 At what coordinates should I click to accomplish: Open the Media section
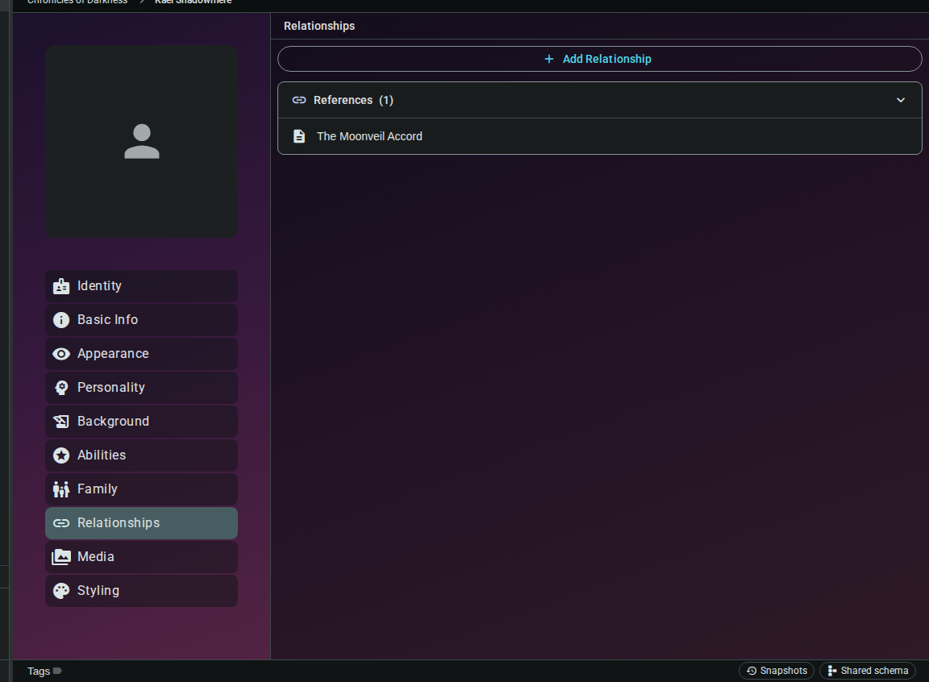point(142,557)
